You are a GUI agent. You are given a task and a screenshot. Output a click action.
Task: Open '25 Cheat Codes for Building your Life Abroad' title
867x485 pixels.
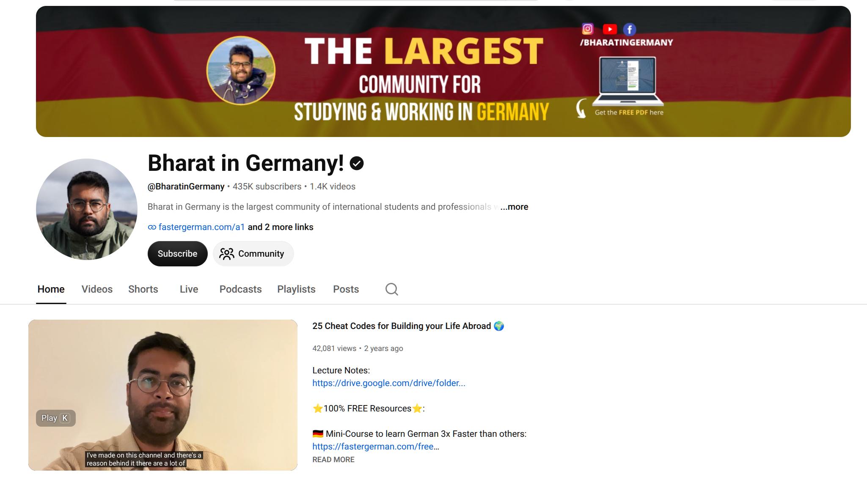(x=408, y=326)
